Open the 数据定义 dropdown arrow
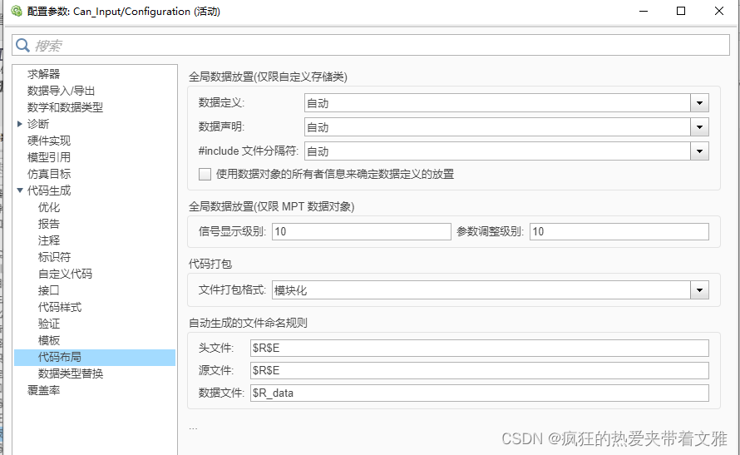The image size is (740, 455). click(x=699, y=103)
